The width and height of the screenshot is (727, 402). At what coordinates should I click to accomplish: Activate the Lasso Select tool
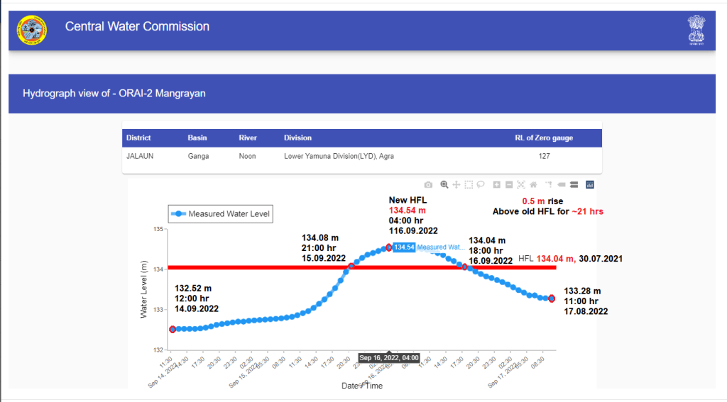point(481,185)
